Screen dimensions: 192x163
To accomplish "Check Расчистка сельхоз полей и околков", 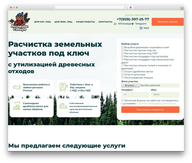I will pyautogui.click(x=122, y=65).
